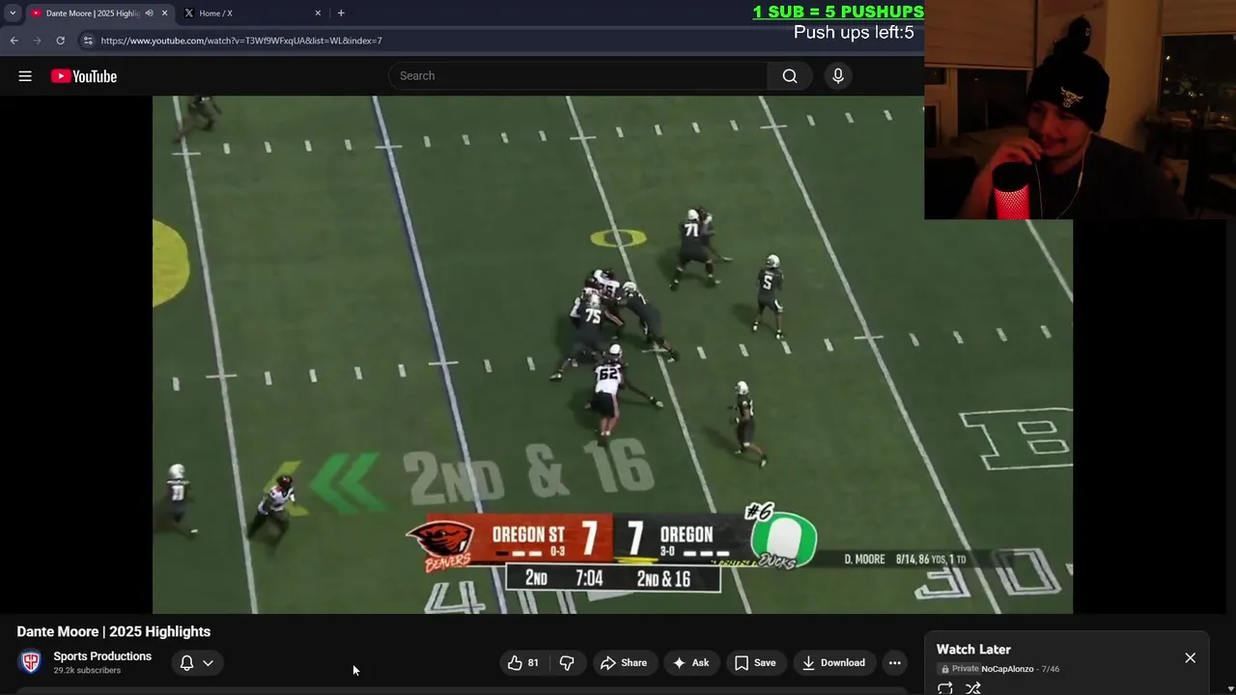
Task: Click the video title Dante Moore 2025 Highlights
Action: point(114,631)
